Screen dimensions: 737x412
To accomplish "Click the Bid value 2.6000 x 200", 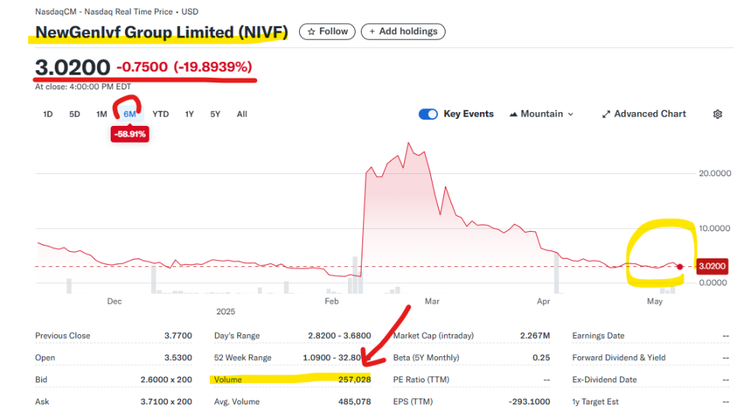I will click(x=166, y=380).
